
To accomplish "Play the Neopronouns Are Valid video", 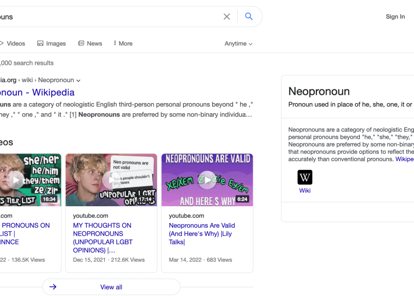I will click(207, 180).
